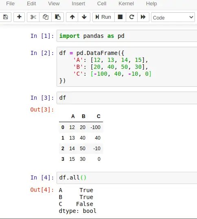Select column header C in the output table
Image resolution: width=197 pixels, height=219 pixels.
98,116
